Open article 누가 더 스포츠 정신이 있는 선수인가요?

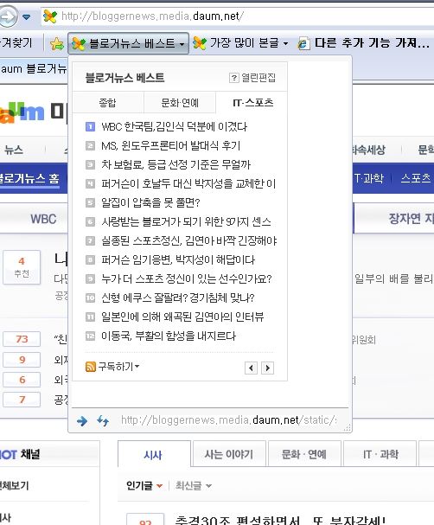click(187, 279)
